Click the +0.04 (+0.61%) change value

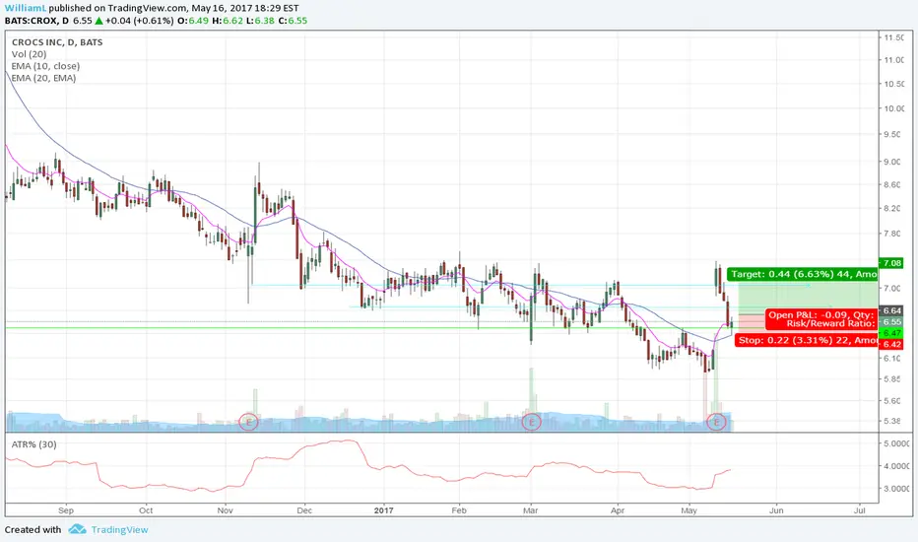(139, 21)
